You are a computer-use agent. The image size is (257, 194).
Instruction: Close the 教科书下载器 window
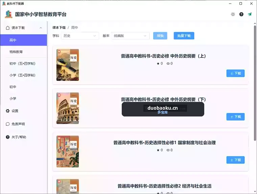251,3
